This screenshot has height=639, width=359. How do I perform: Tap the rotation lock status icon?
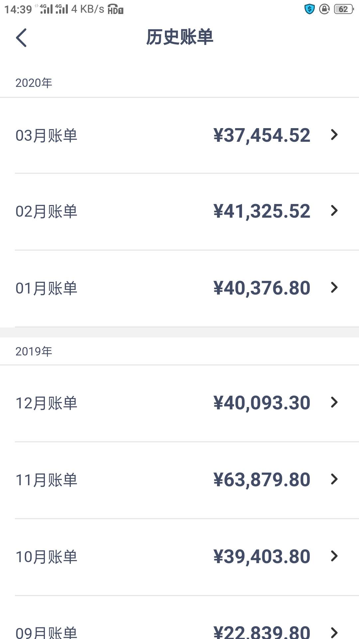324,9
